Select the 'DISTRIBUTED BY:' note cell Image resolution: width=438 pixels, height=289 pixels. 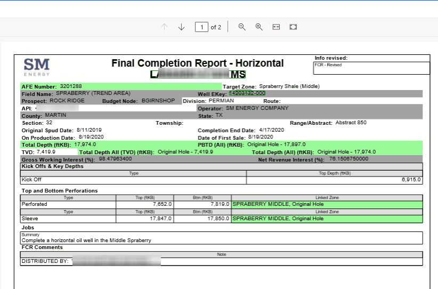pyautogui.click(x=222, y=262)
